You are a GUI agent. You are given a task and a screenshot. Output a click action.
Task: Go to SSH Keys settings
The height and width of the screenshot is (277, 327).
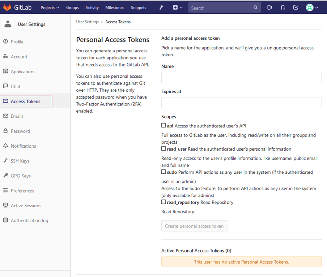[x=20, y=161]
